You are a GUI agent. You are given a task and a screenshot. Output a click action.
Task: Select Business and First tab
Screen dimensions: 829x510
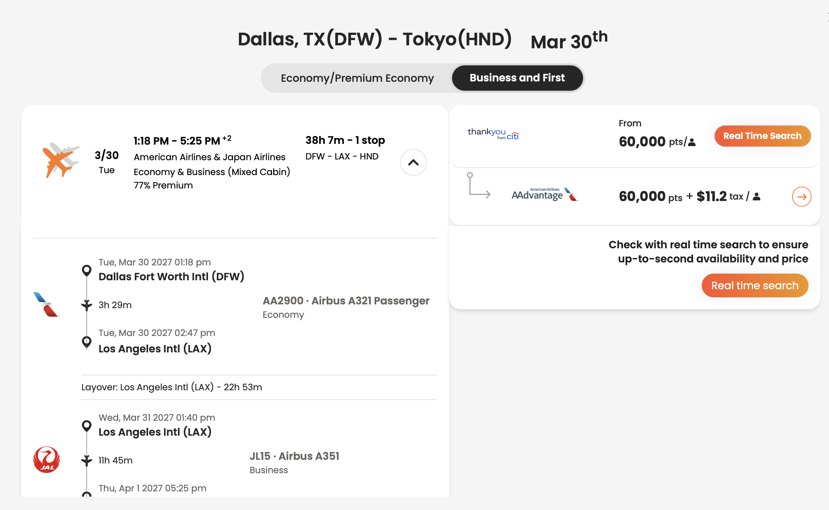[517, 78]
